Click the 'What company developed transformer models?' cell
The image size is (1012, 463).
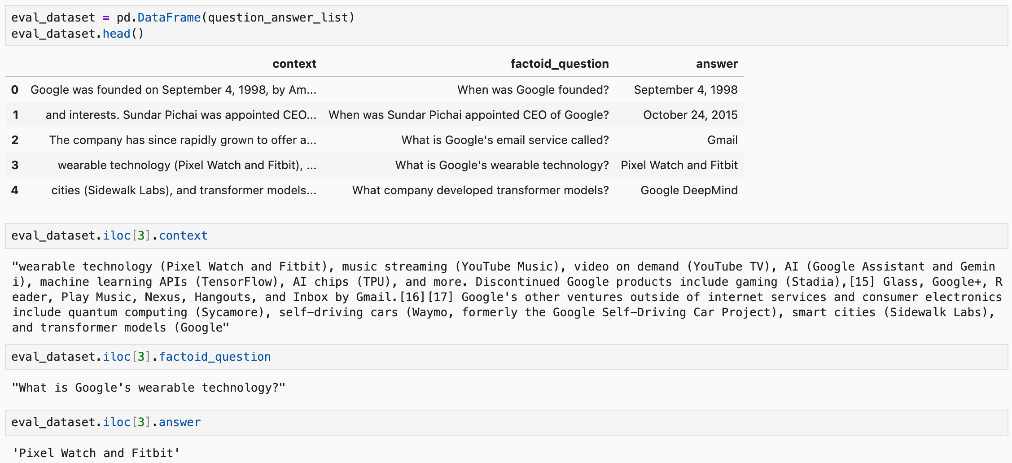(481, 190)
